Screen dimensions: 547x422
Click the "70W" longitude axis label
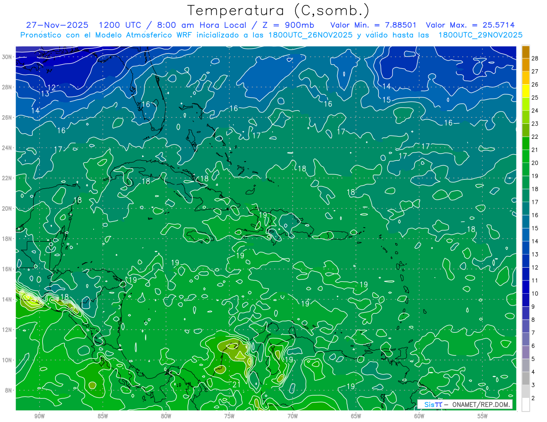pyautogui.click(x=293, y=416)
